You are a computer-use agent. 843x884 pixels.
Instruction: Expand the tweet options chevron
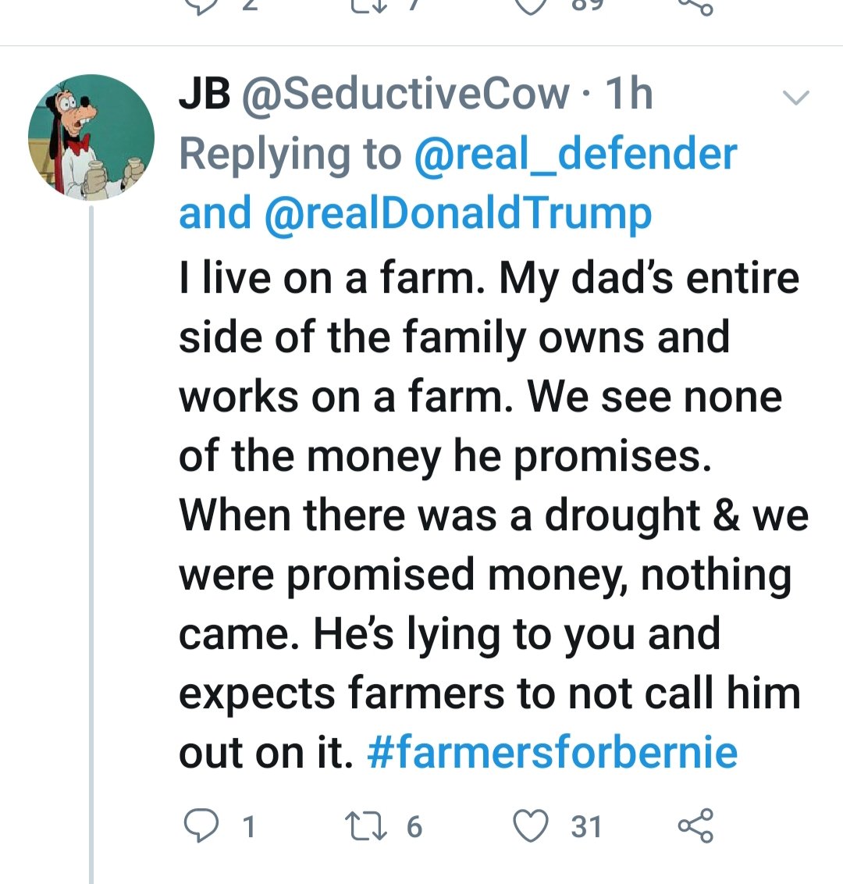coord(795,98)
